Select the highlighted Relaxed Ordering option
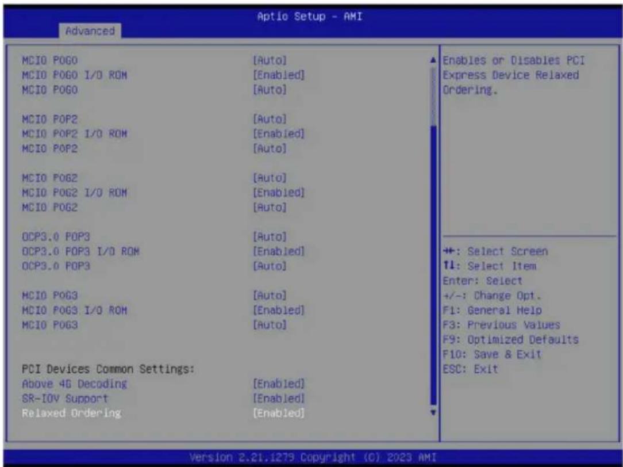This screenshot has width=623, height=467. click(x=71, y=414)
